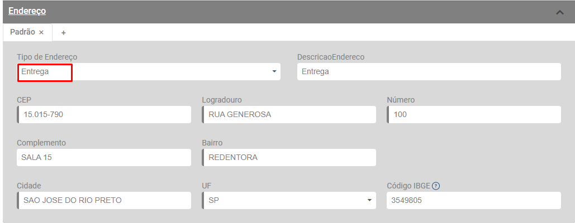Collapse the Endereço section using the chevron
575x223 pixels.
click(x=559, y=12)
